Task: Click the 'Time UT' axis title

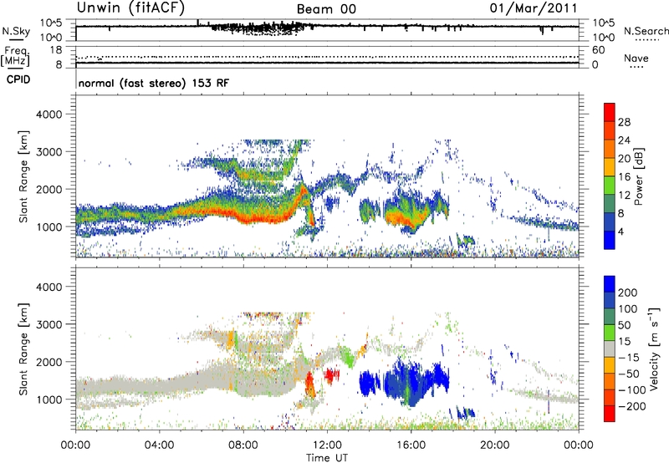Action: (x=327, y=458)
